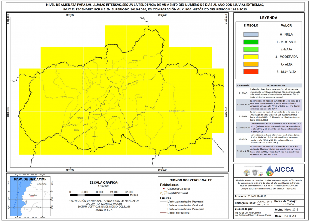The height and width of the screenshot is (221, 310).
Task: Click the 16.000 scale bar value
Action: pos(100,192)
